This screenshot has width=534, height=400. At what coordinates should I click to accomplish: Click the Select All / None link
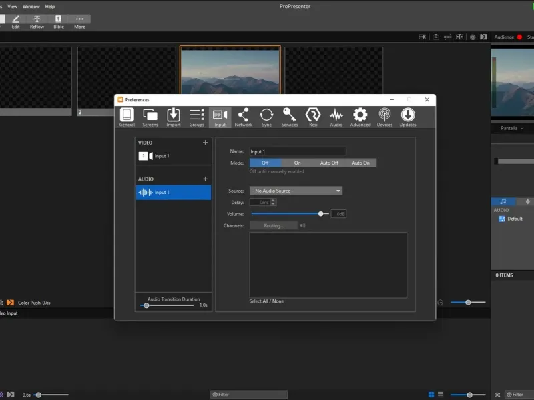[x=266, y=301]
